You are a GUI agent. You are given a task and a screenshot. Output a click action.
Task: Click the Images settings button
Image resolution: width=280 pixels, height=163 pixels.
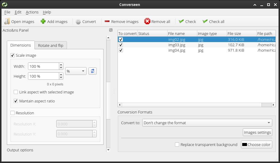click(257, 132)
